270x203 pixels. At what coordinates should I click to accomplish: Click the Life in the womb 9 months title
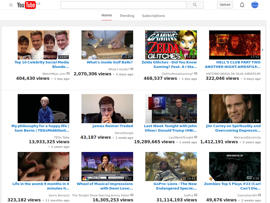coord(41,186)
